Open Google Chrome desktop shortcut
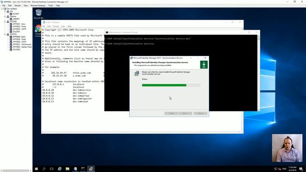The height and width of the screenshot is (172, 306). [38, 31]
